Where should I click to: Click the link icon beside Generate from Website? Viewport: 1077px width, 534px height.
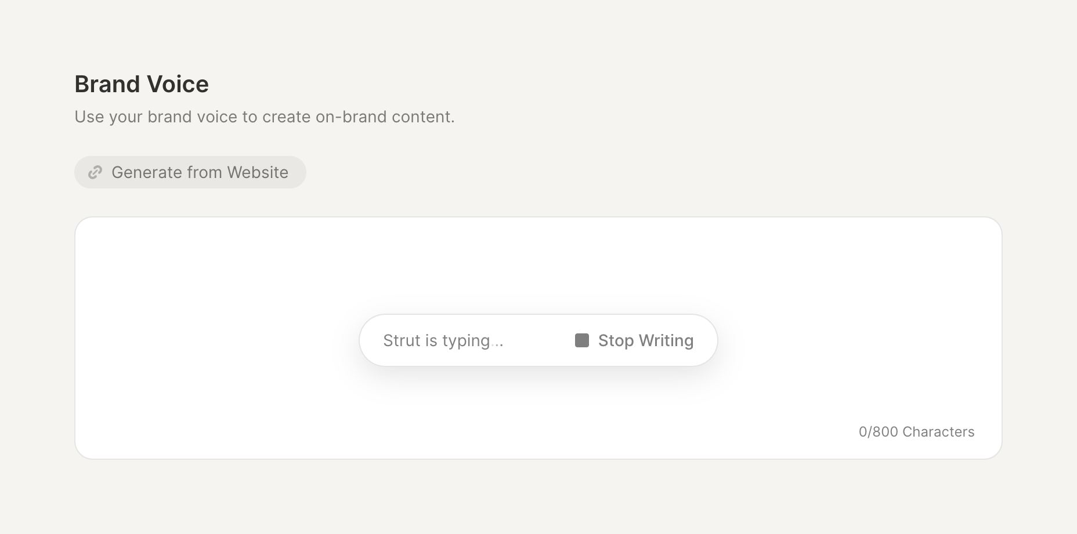95,172
